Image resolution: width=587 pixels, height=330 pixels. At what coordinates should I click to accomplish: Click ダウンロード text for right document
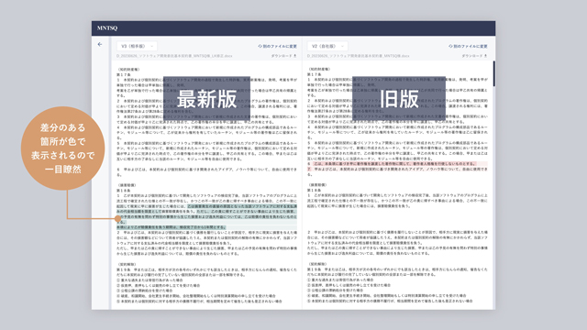coord(472,56)
